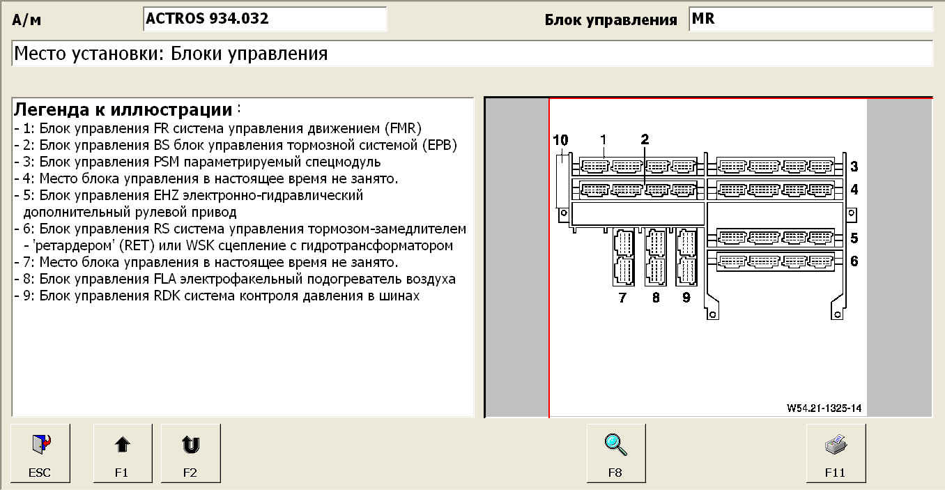
Task: Click number 5 label in the diagram
Action: coord(854,238)
